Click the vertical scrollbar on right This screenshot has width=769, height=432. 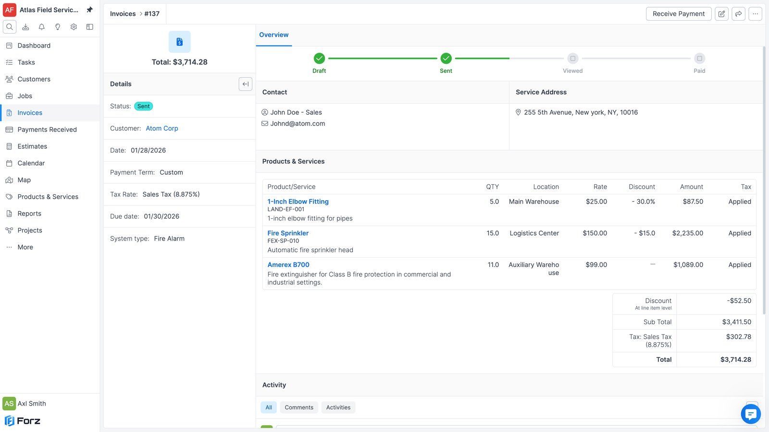(764, 180)
